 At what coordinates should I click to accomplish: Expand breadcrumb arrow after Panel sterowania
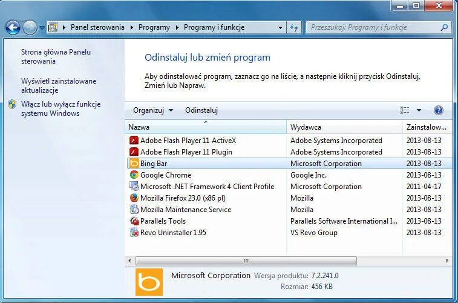coord(132,27)
